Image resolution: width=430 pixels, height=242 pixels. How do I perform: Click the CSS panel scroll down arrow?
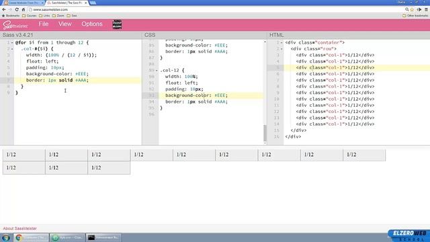pos(265,143)
